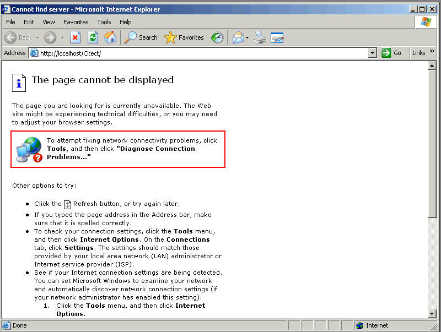Screen dimensions: 441x332
Task: Open the Favorites menu
Action: pos(76,22)
